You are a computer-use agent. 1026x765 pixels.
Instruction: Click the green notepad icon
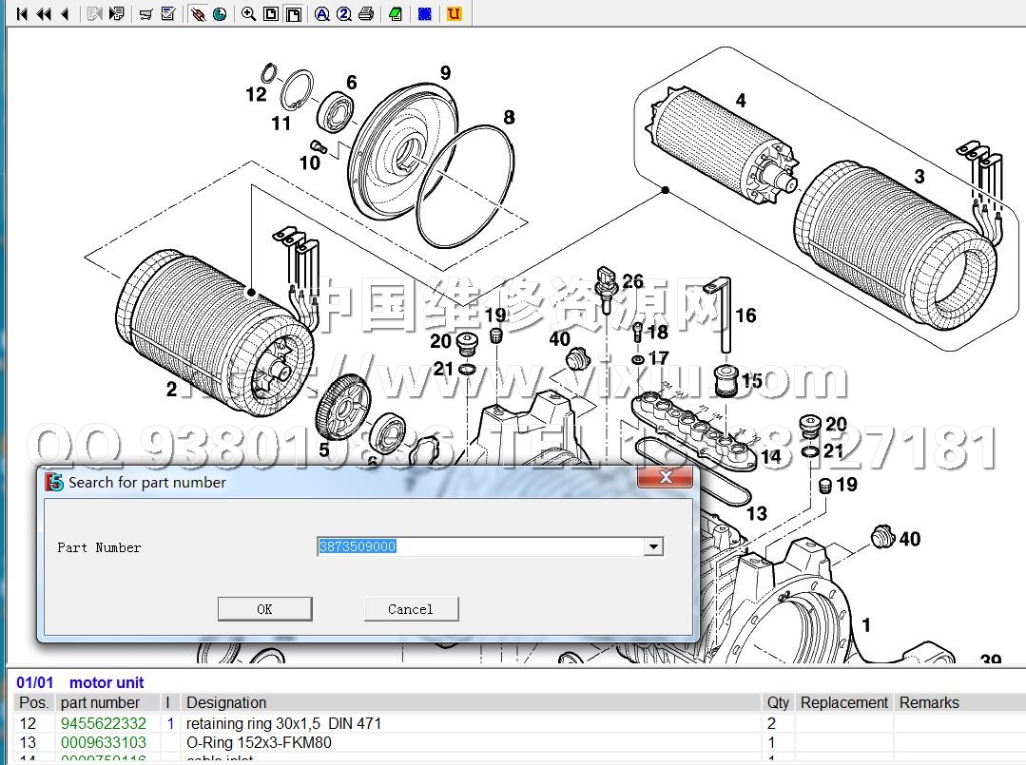click(x=396, y=13)
